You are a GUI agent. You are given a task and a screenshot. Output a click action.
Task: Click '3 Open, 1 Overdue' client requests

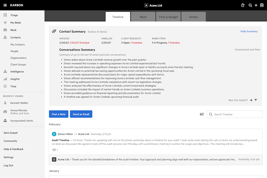click(132, 43)
